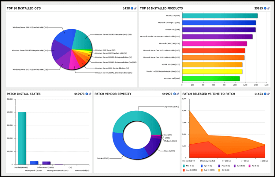
Task: Click the Missing Patch blue bar
Action: click(x=34, y=163)
